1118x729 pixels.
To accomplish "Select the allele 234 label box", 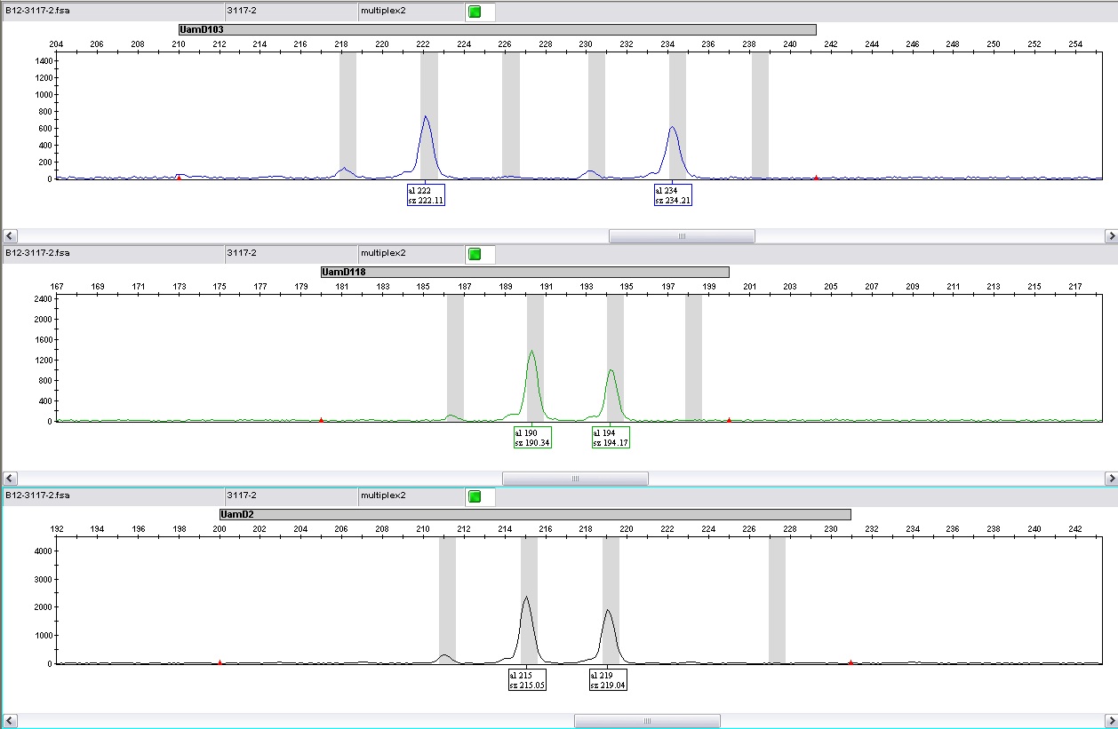I will pos(673,195).
